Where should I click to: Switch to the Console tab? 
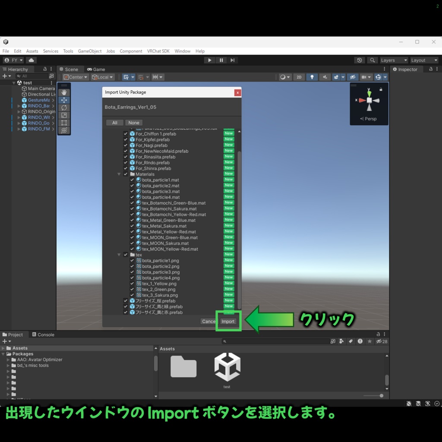(x=43, y=335)
